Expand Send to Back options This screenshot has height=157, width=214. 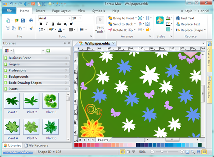point(135,24)
